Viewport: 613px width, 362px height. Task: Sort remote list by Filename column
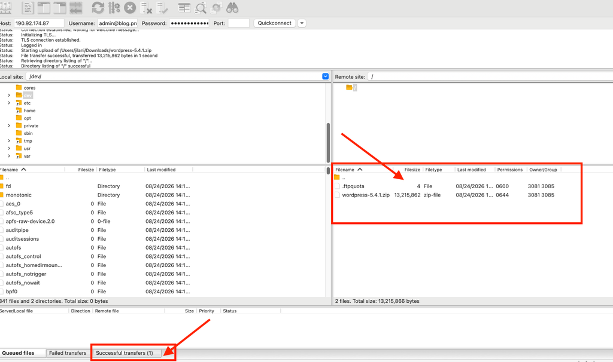click(x=363, y=170)
